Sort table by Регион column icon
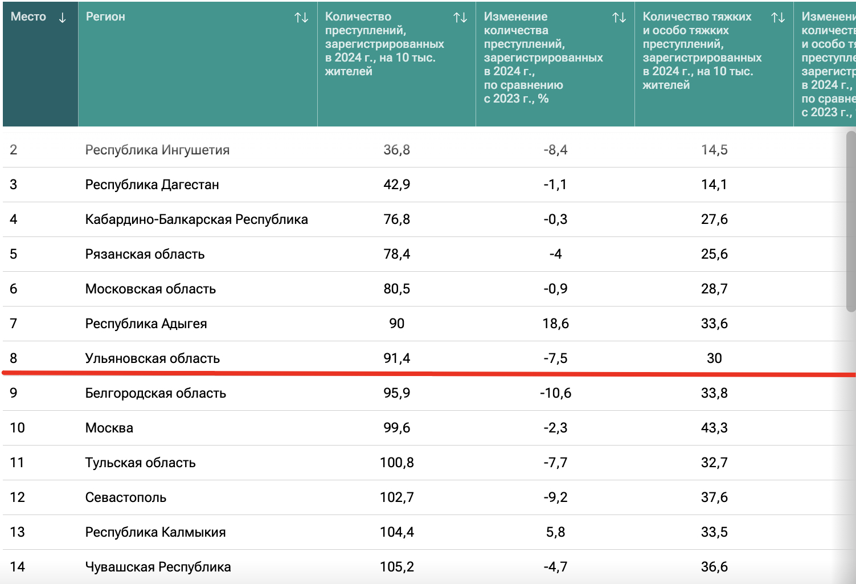856x584 pixels. 301,18
